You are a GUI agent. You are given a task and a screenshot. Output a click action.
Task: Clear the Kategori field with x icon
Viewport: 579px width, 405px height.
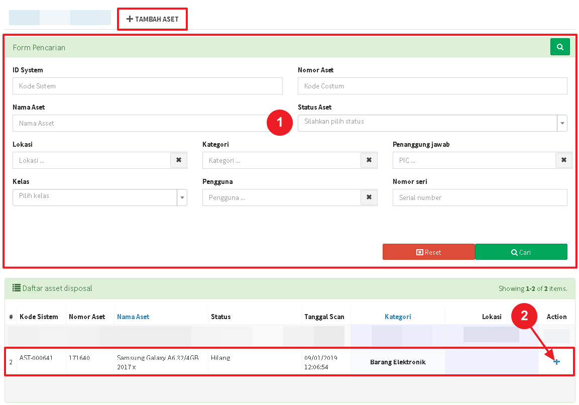pos(369,160)
